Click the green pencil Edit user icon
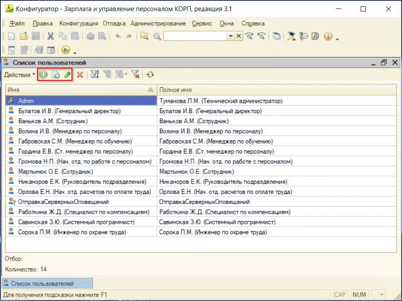402x301 pixels. coord(67,75)
